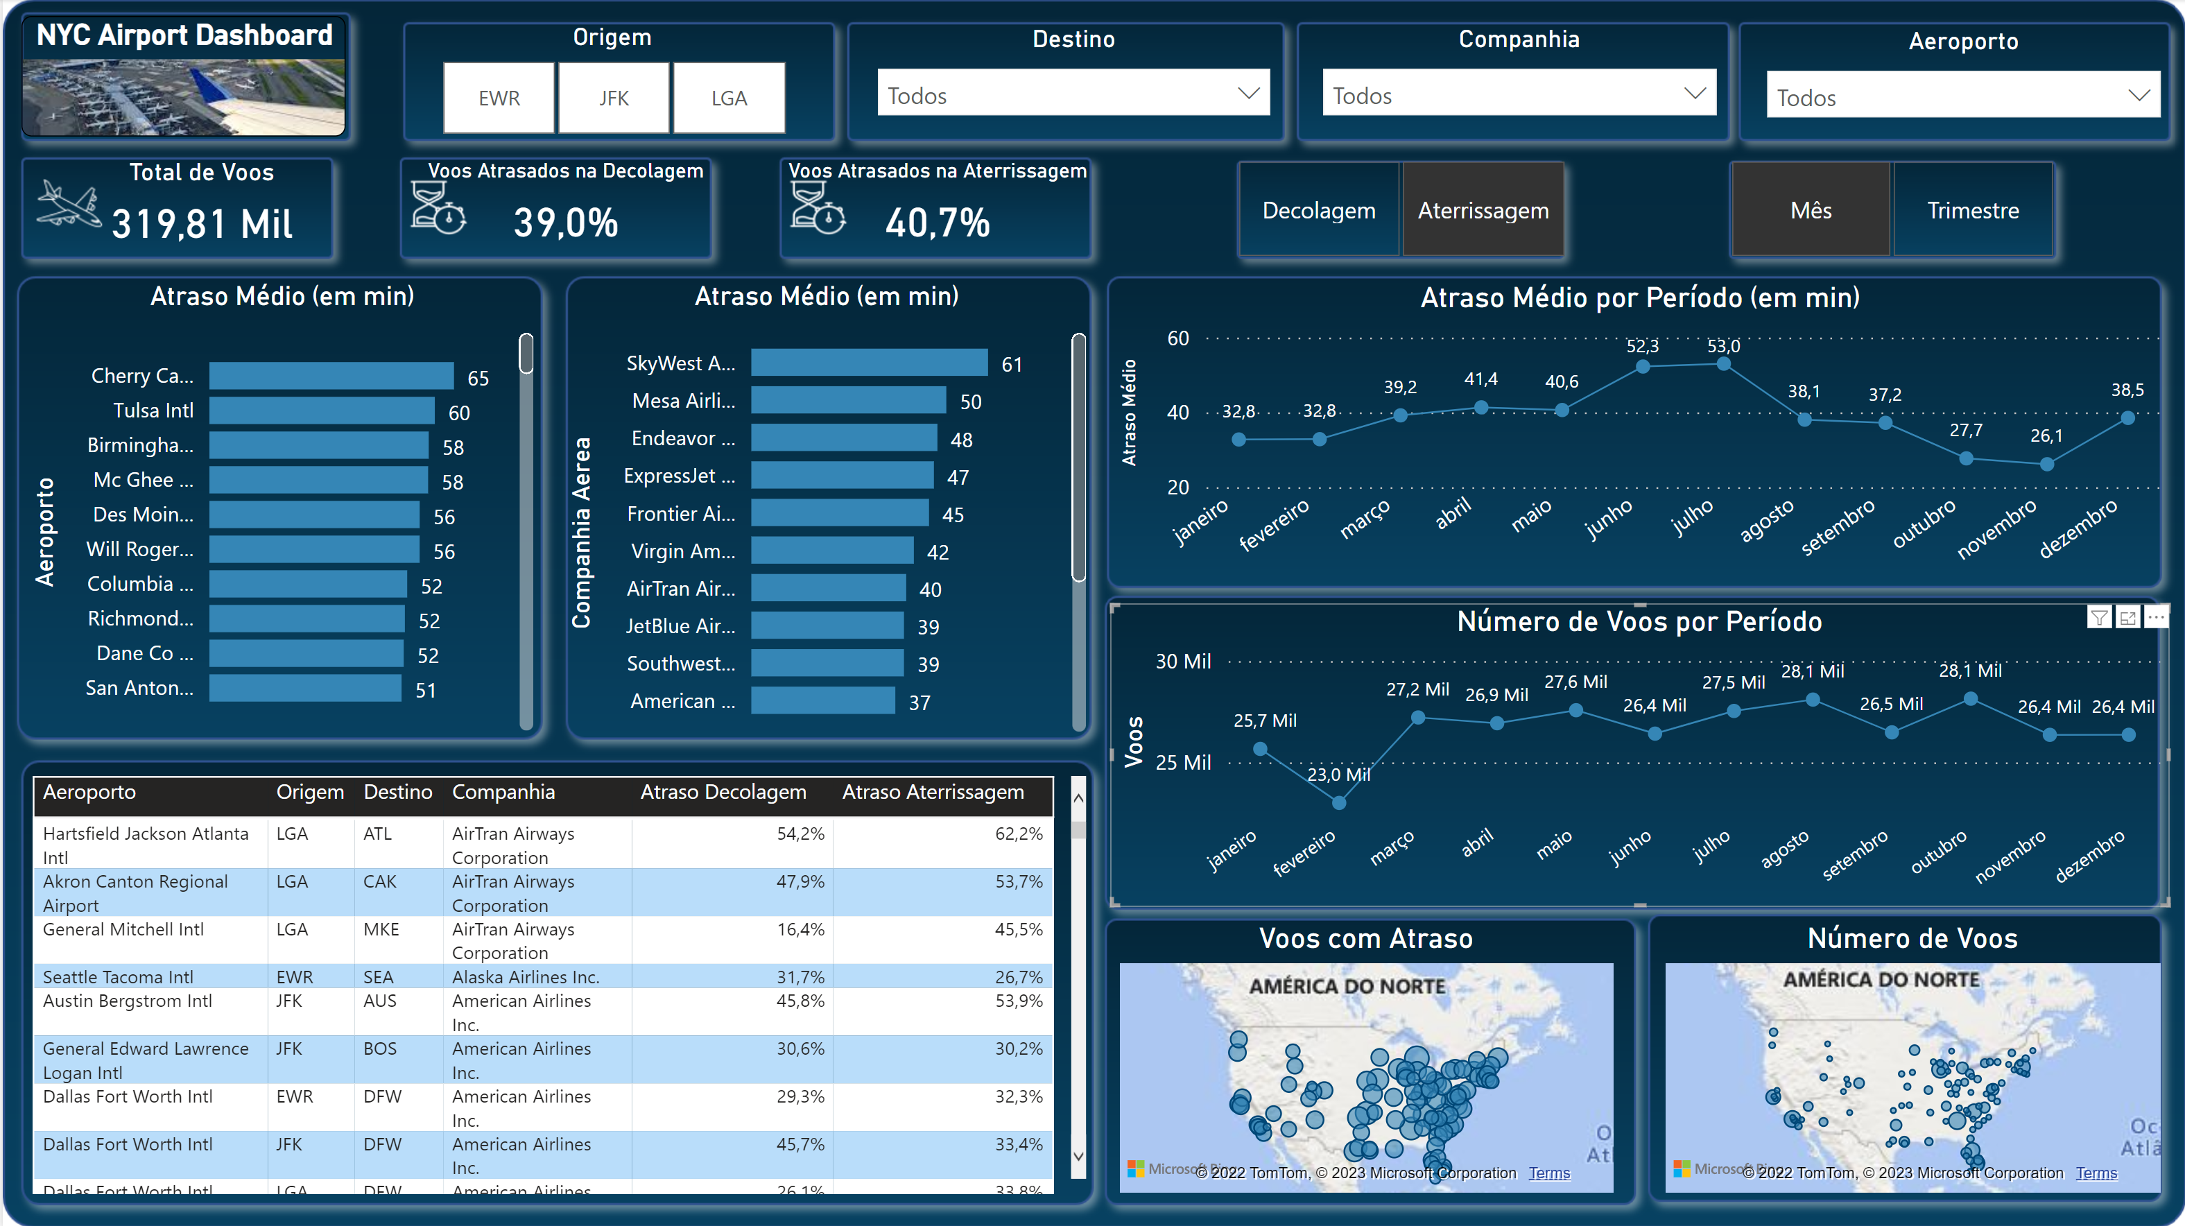Open filter options on Número de Voos chart
This screenshot has width=2185, height=1226.
(x=2099, y=617)
